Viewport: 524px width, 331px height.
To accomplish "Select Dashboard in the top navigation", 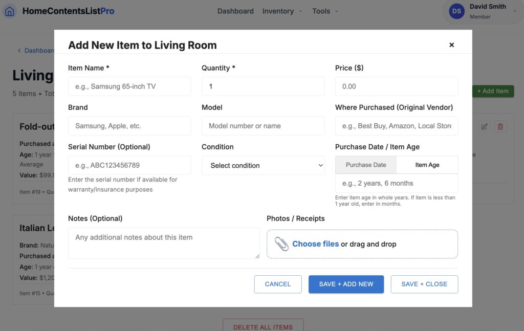I will (x=235, y=11).
